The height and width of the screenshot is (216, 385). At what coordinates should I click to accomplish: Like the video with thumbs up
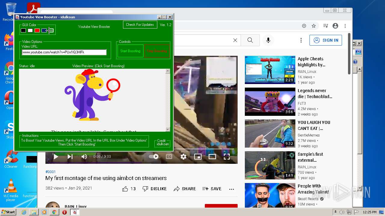[129, 189]
